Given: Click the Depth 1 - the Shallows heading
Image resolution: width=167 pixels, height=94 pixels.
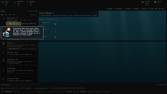Looking at the screenshot, I should (x=48, y=19).
